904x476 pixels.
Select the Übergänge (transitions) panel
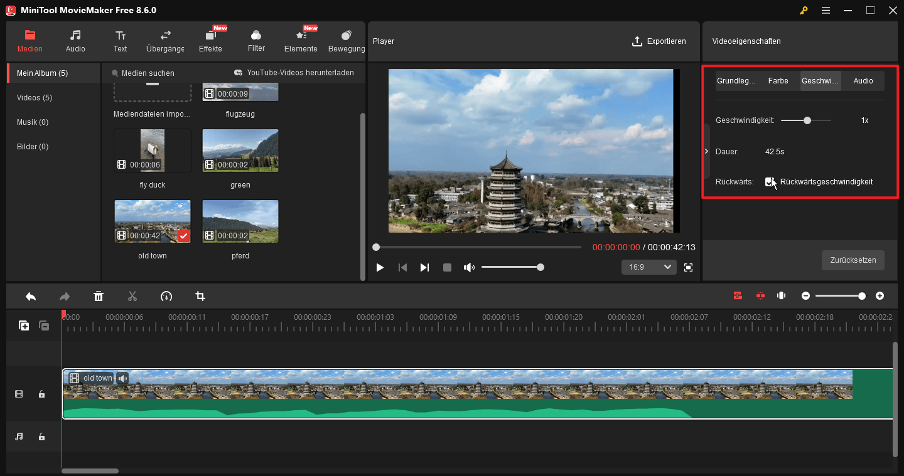(x=164, y=41)
